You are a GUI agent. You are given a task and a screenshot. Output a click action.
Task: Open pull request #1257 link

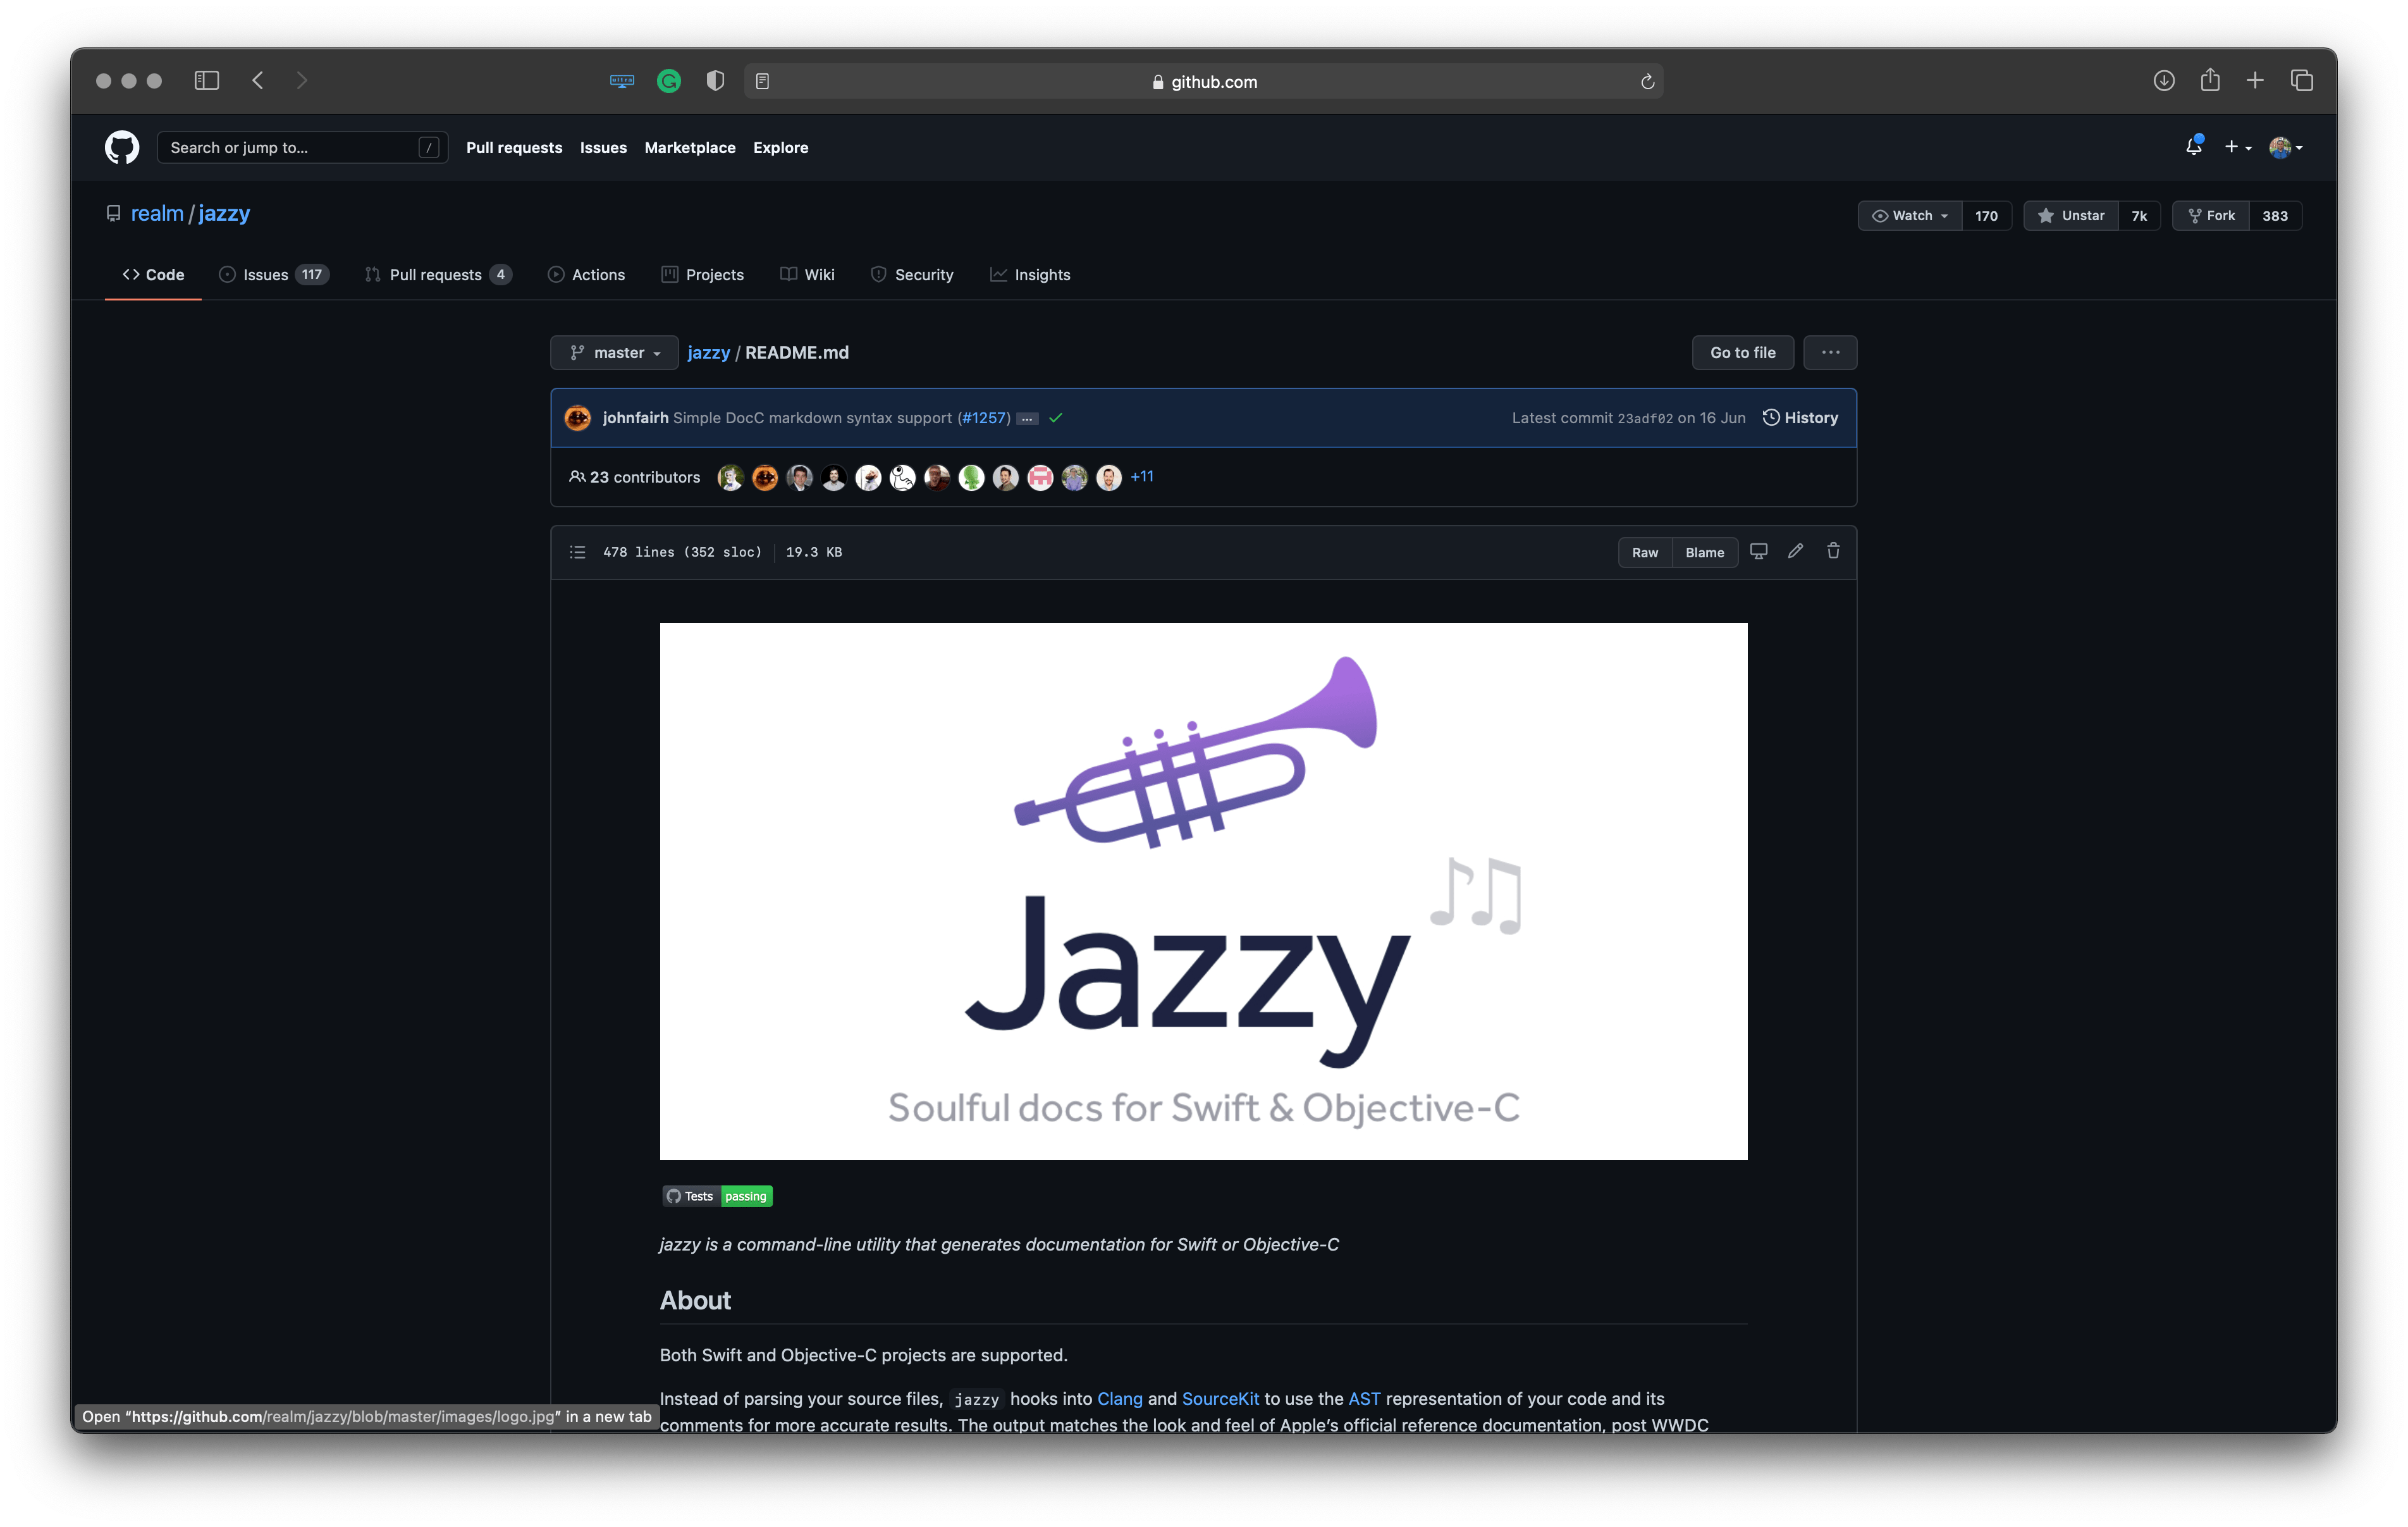(x=984, y=418)
